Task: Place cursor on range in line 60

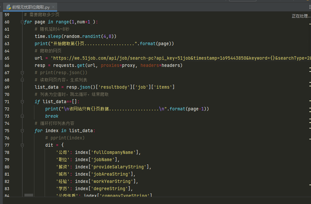Action: [62, 22]
